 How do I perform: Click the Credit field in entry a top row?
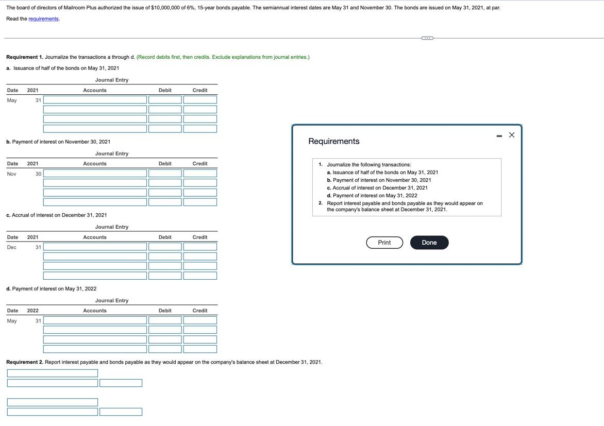click(x=200, y=99)
